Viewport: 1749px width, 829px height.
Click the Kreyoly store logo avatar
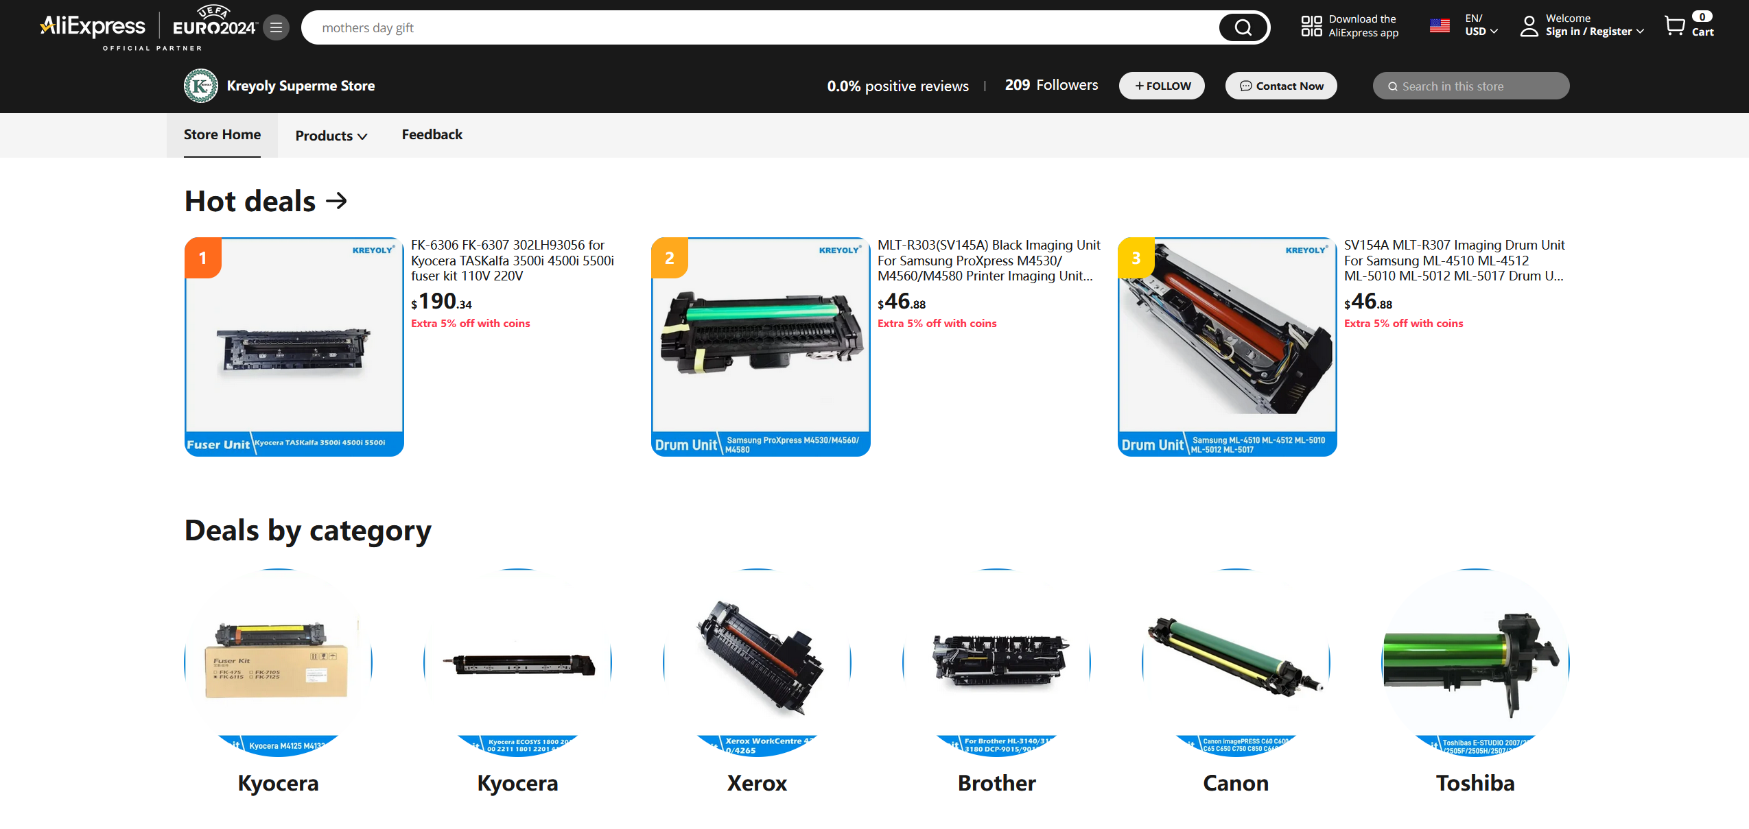click(x=201, y=86)
